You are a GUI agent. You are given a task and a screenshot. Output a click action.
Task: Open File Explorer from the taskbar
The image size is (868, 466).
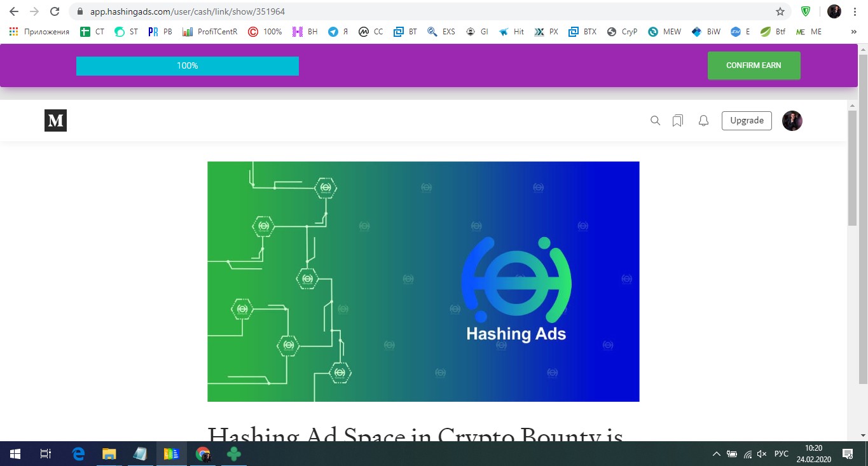tap(109, 454)
